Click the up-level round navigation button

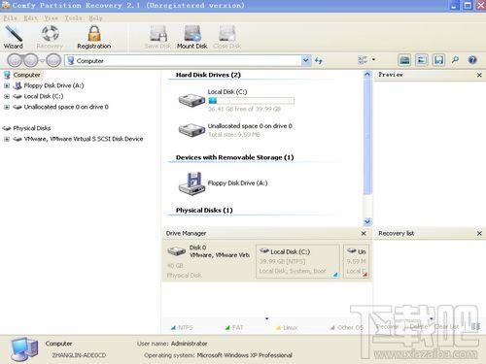(x=53, y=60)
